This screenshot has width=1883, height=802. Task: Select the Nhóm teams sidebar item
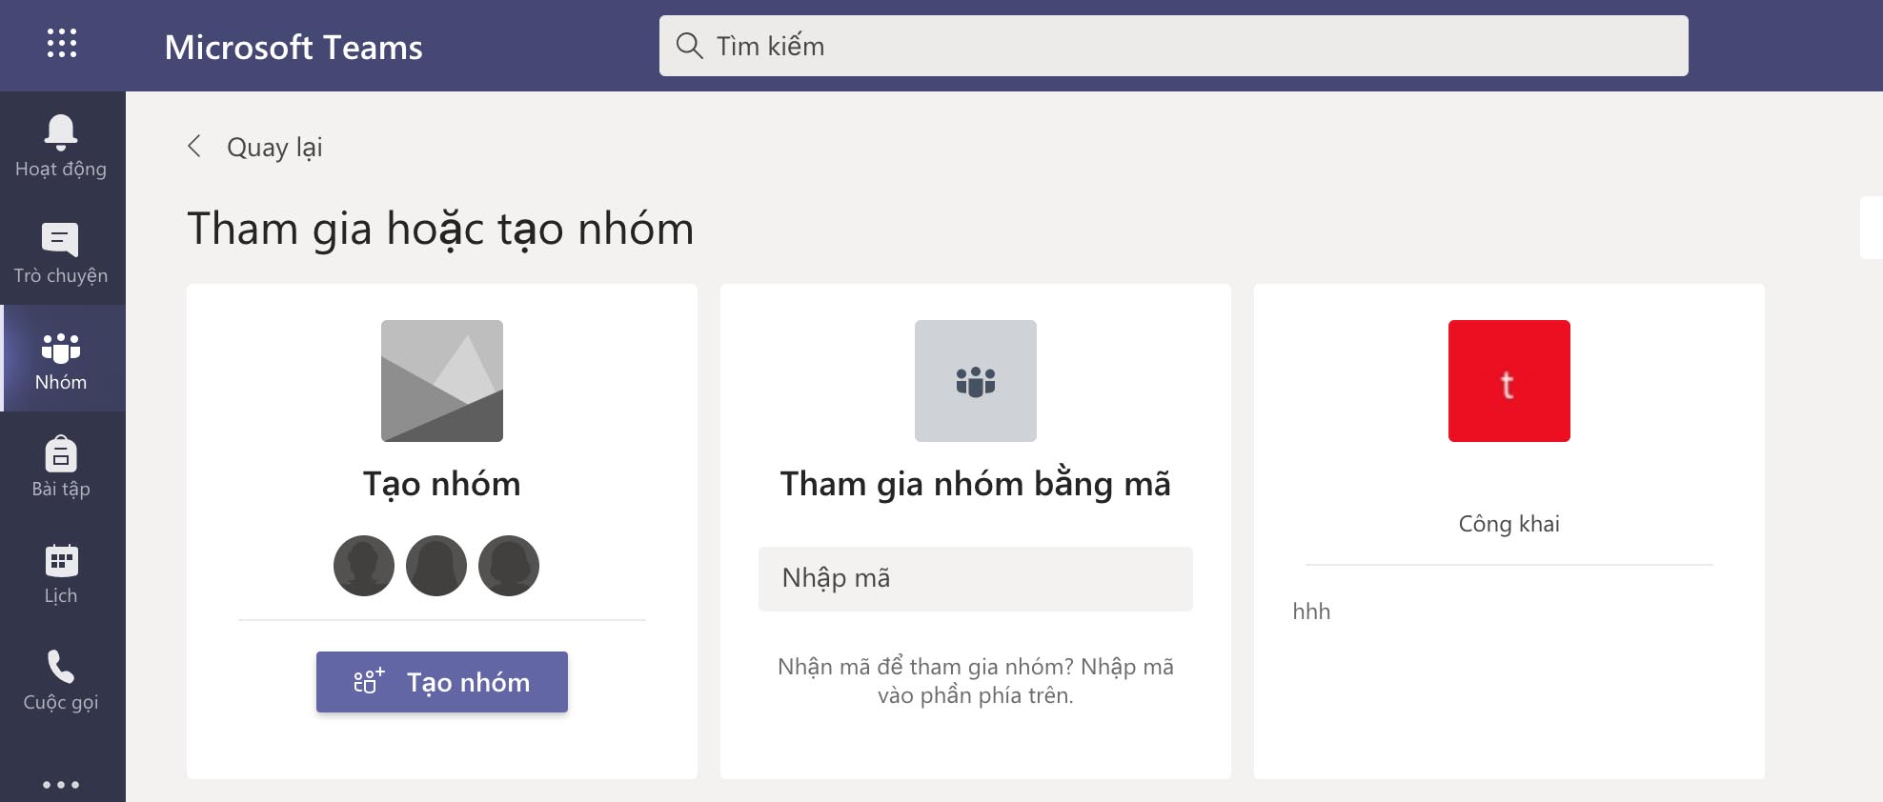[61, 359]
